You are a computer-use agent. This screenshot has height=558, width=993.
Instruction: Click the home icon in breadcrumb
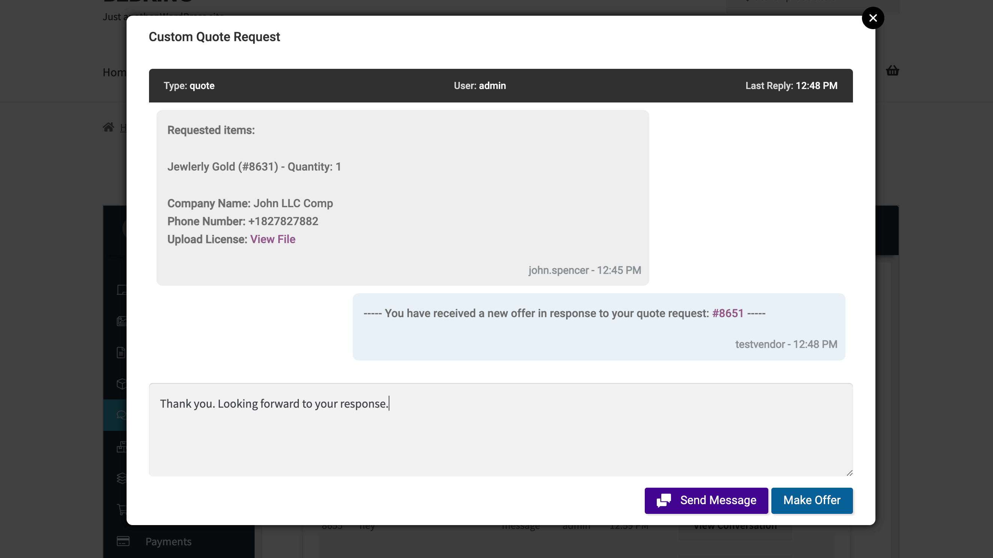[x=108, y=127]
